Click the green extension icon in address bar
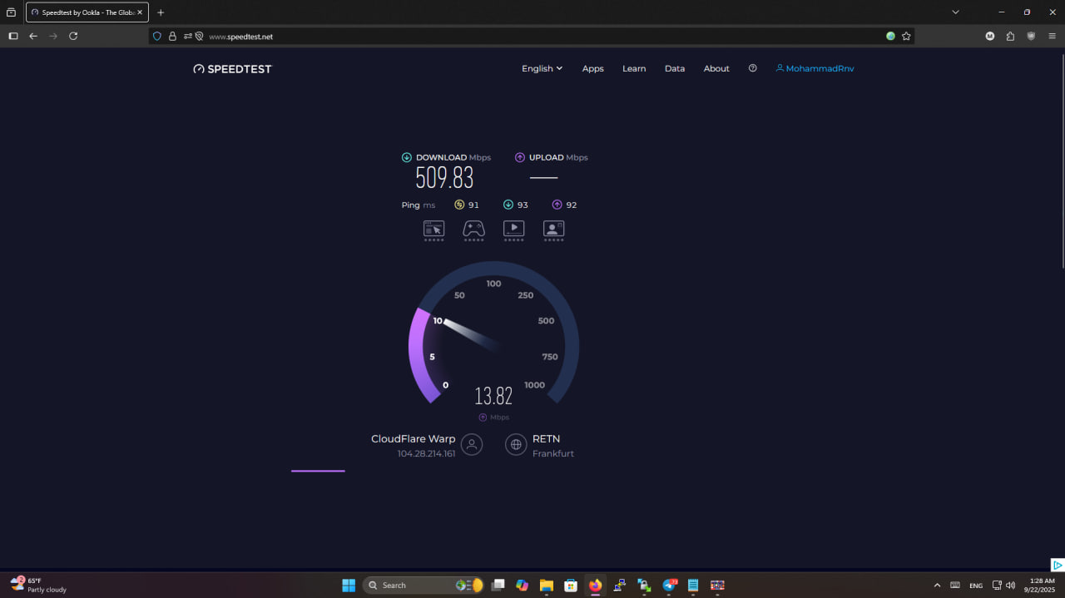Screen dimensions: 1065x598 890,37
